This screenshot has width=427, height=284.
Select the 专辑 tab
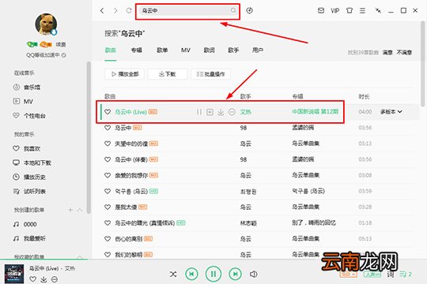coord(137,50)
